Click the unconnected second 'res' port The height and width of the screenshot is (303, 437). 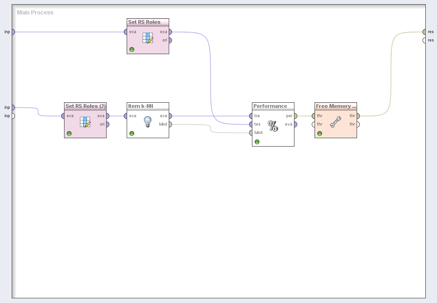424,40
